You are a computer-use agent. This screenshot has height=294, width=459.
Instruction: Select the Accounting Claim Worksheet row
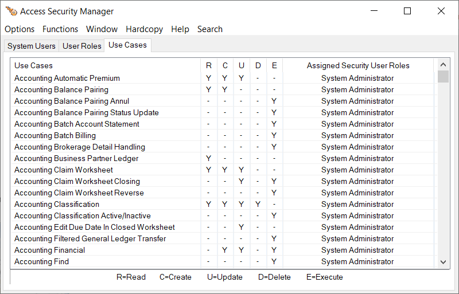(x=224, y=170)
